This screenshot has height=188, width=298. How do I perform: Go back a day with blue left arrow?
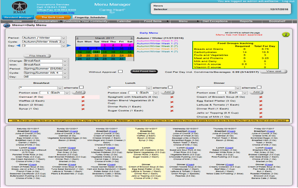point(18,46)
